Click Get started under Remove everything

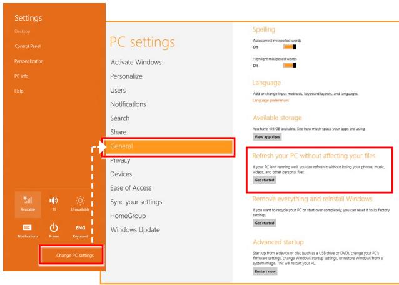click(x=265, y=223)
